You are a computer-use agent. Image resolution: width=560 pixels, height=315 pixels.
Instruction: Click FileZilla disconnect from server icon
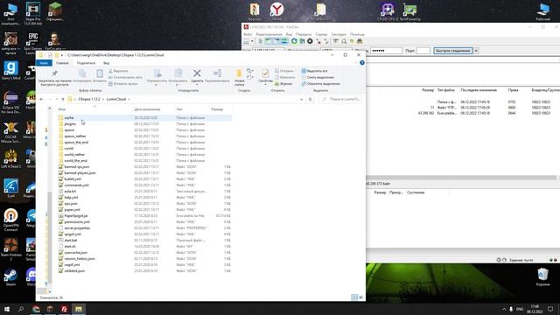point(318,41)
